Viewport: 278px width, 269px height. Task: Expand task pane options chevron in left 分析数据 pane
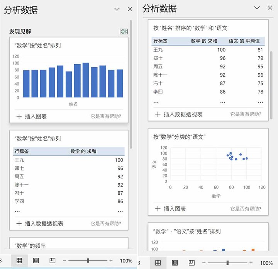point(118,9)
